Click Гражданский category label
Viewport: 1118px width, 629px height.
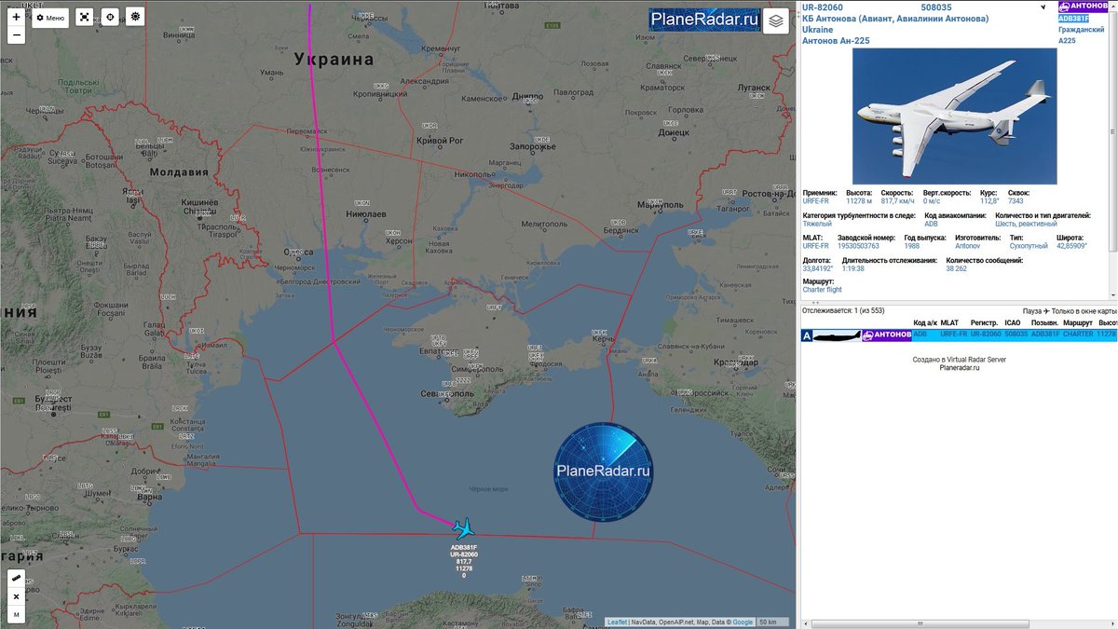1082,30
